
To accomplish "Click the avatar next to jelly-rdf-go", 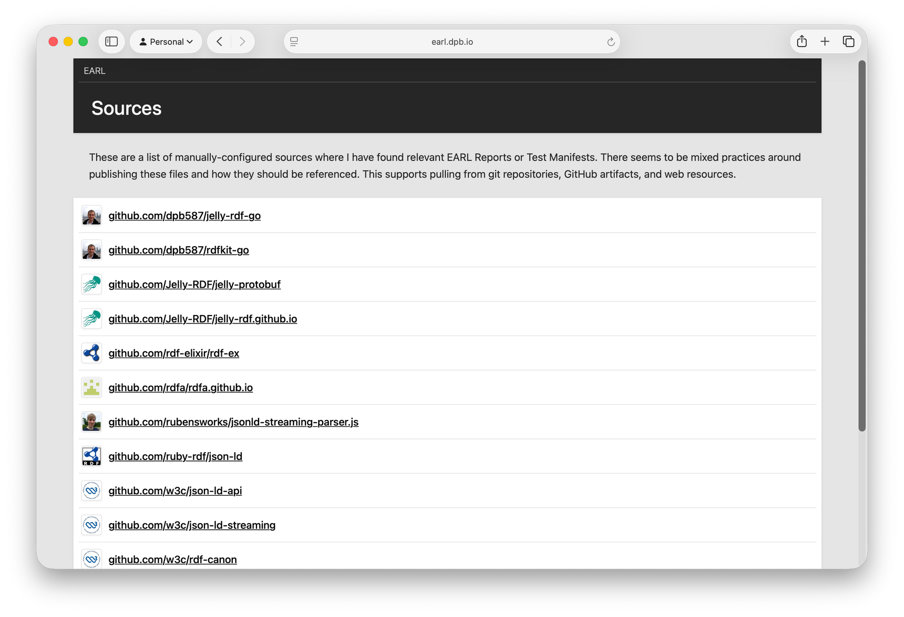I will [91, 216].
